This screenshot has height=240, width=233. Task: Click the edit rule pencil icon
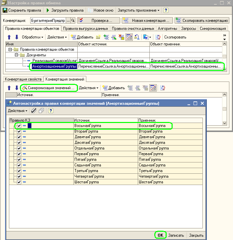pos(114,37)
